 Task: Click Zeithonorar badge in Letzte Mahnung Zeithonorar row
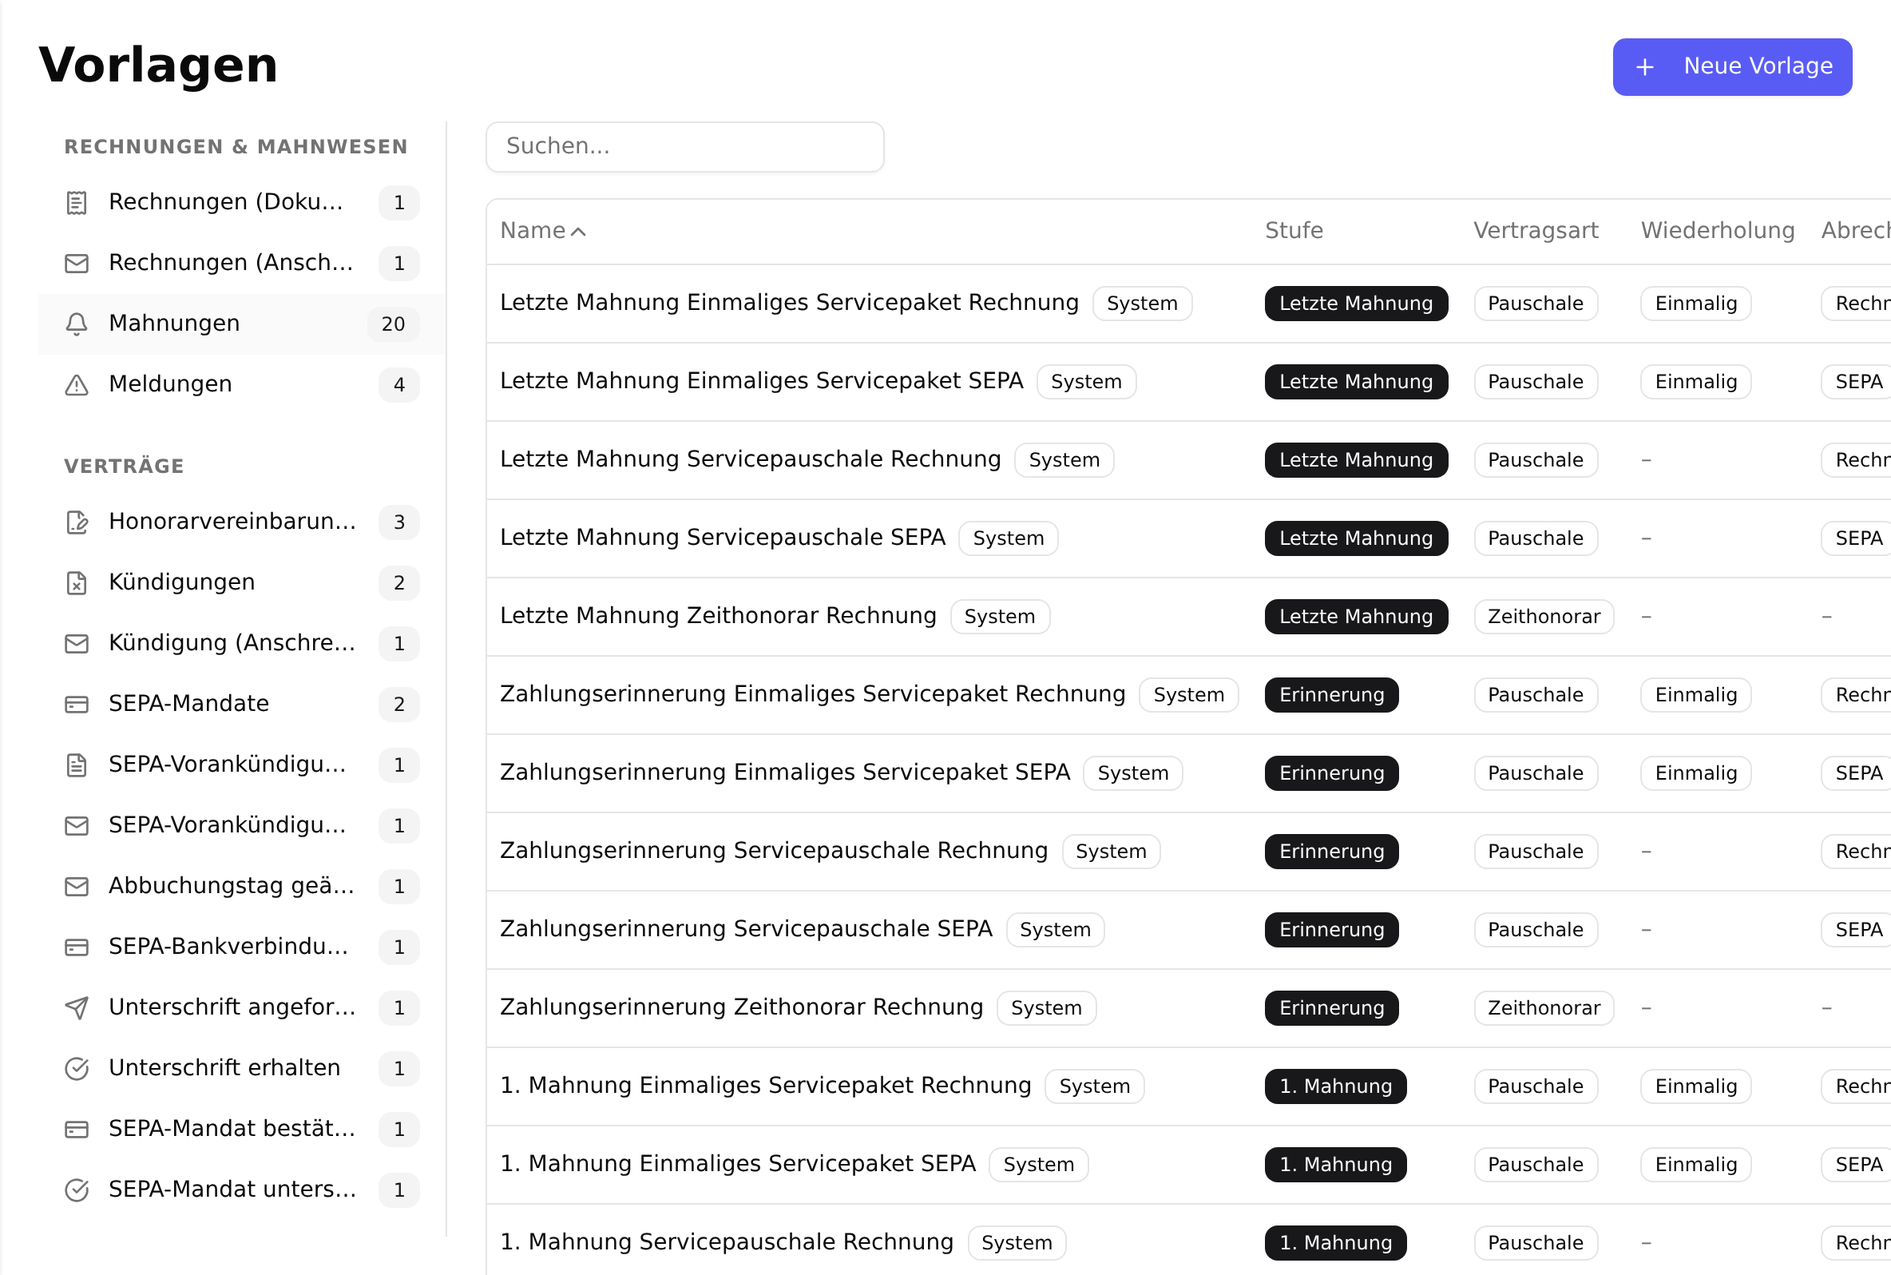[x=1543, y=617]
